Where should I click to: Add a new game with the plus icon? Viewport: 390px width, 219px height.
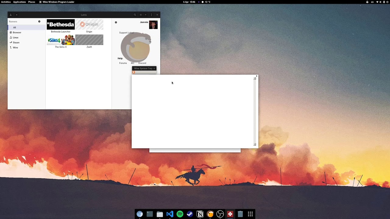pos(16,15)
